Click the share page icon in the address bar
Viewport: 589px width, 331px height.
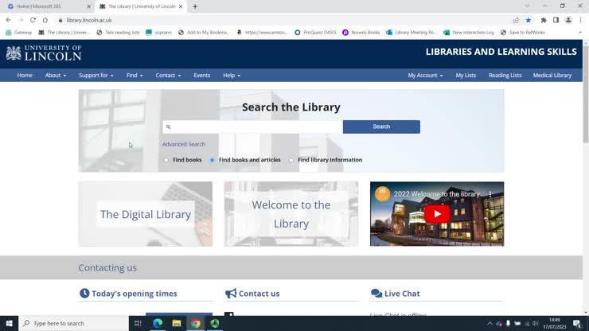click(516, 20)
